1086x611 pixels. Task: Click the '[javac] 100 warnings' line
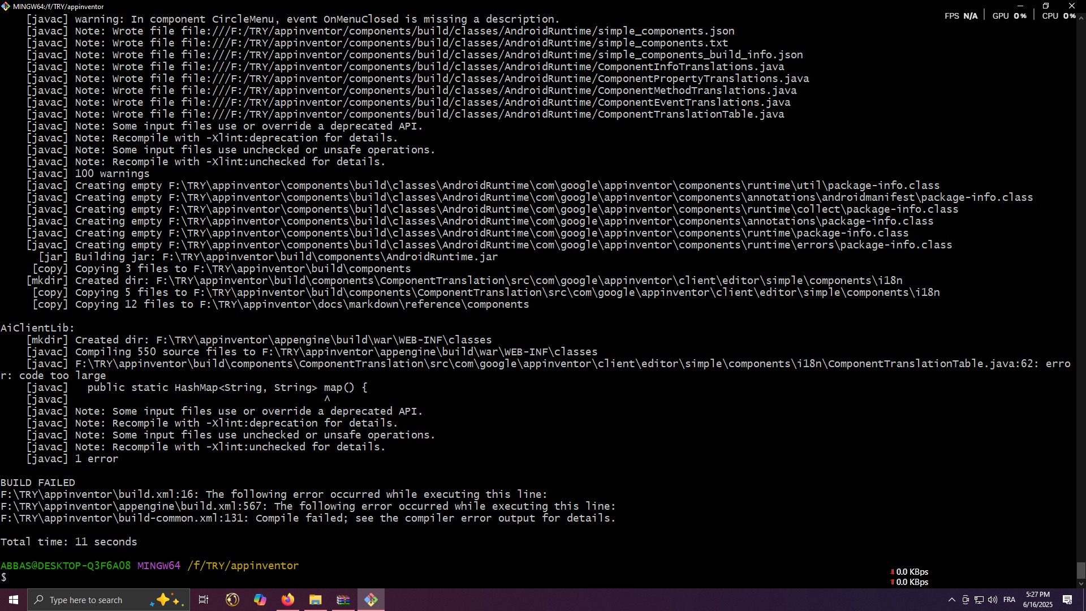click(88, 174)
